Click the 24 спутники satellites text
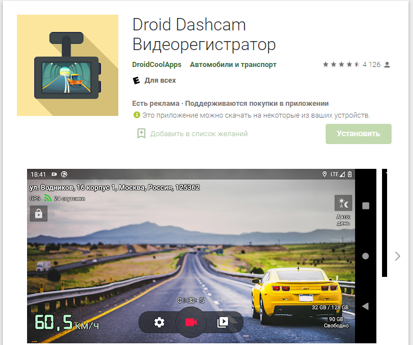The width and height of the screenshot is (413, 345). [x=69, y=199]
